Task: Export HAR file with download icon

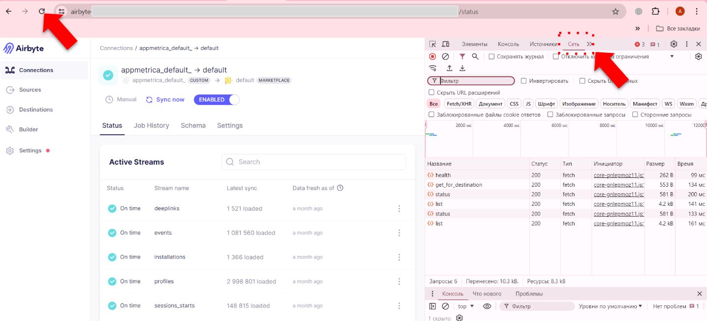Action: coord(462,68)
